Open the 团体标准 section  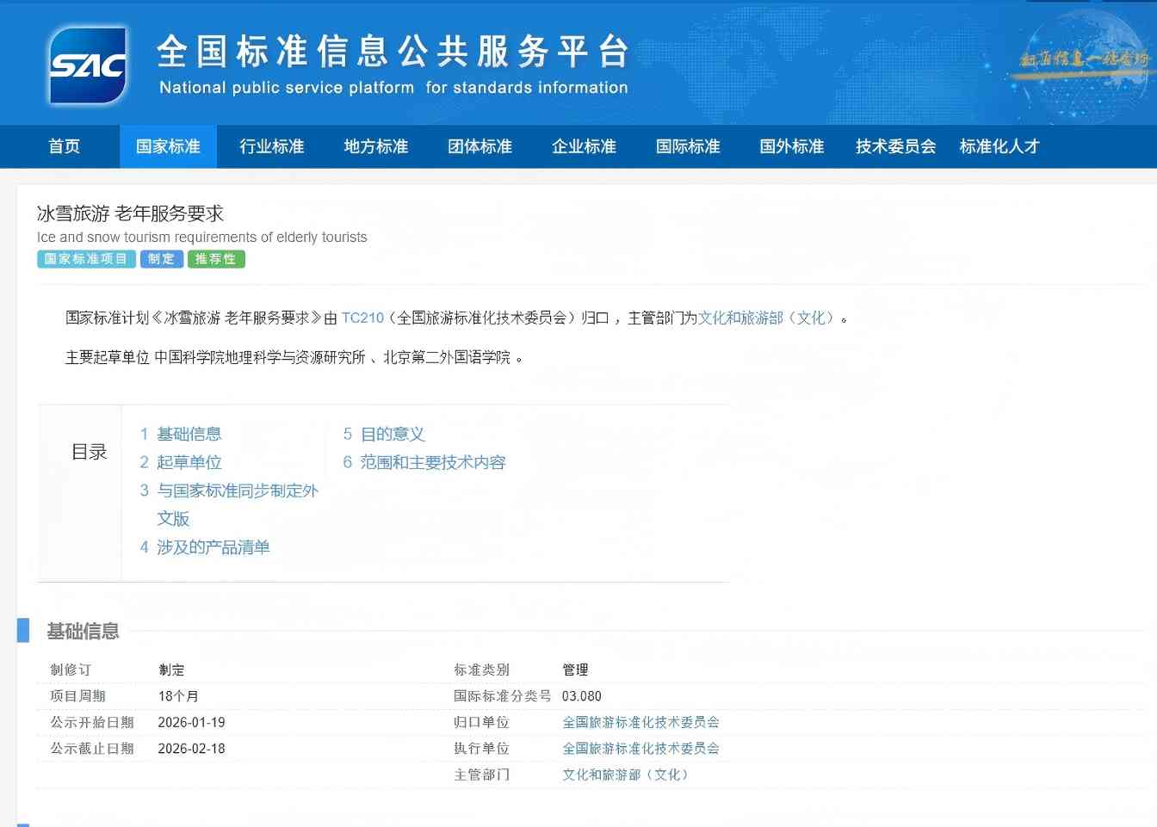click(x=480, y=146)
